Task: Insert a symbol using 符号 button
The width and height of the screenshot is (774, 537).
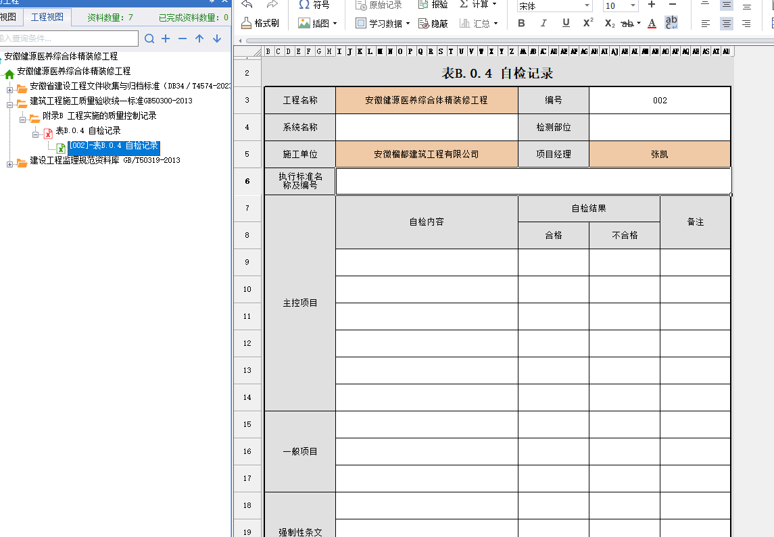Action: pyautogui.click(x=314, y=5)
